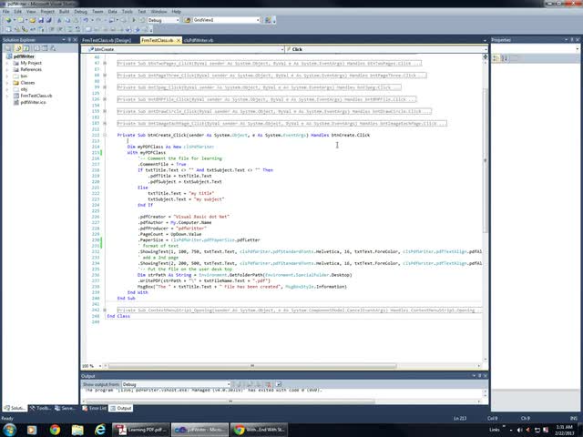Close the FrmTestClass.vb tab
Viewport: 583px width, 437px height.
point(179,40)
